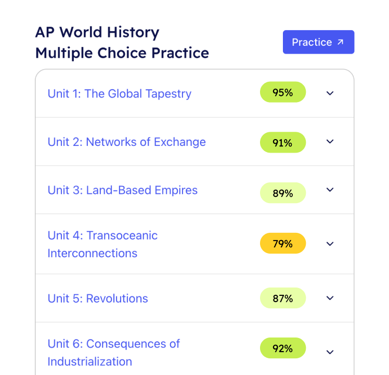Click the orange 79% score badge
Viewport: 389px width, 375px height.
[283, 243]
